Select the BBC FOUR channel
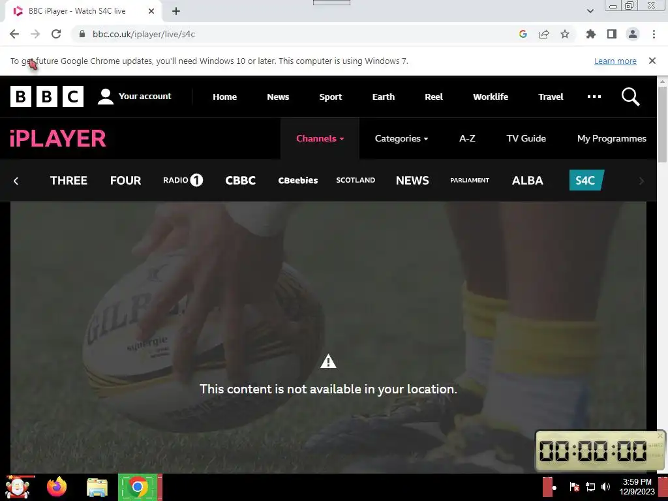The height and width of the screenshot is (501, 668). point(125,180)
